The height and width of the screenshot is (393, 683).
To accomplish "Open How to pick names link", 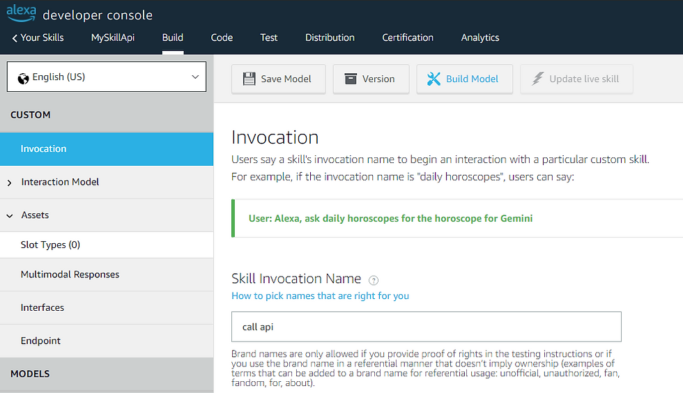I will 320,296.
